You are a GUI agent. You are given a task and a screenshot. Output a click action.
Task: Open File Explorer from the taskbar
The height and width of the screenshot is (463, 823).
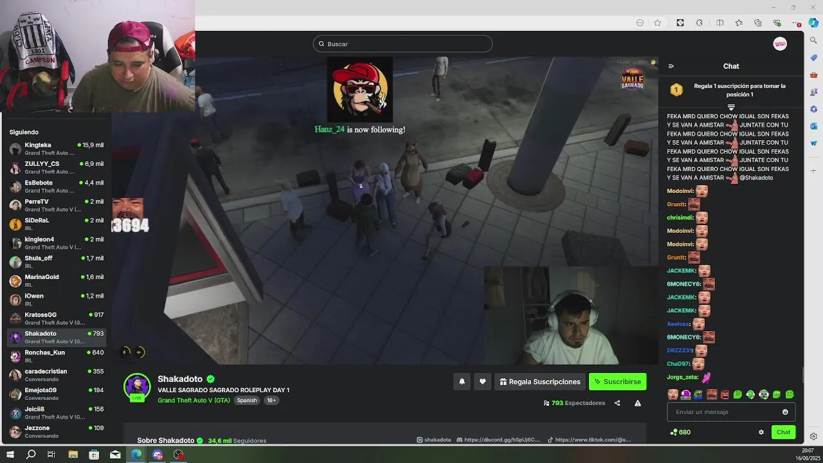(x=73, y=455)
